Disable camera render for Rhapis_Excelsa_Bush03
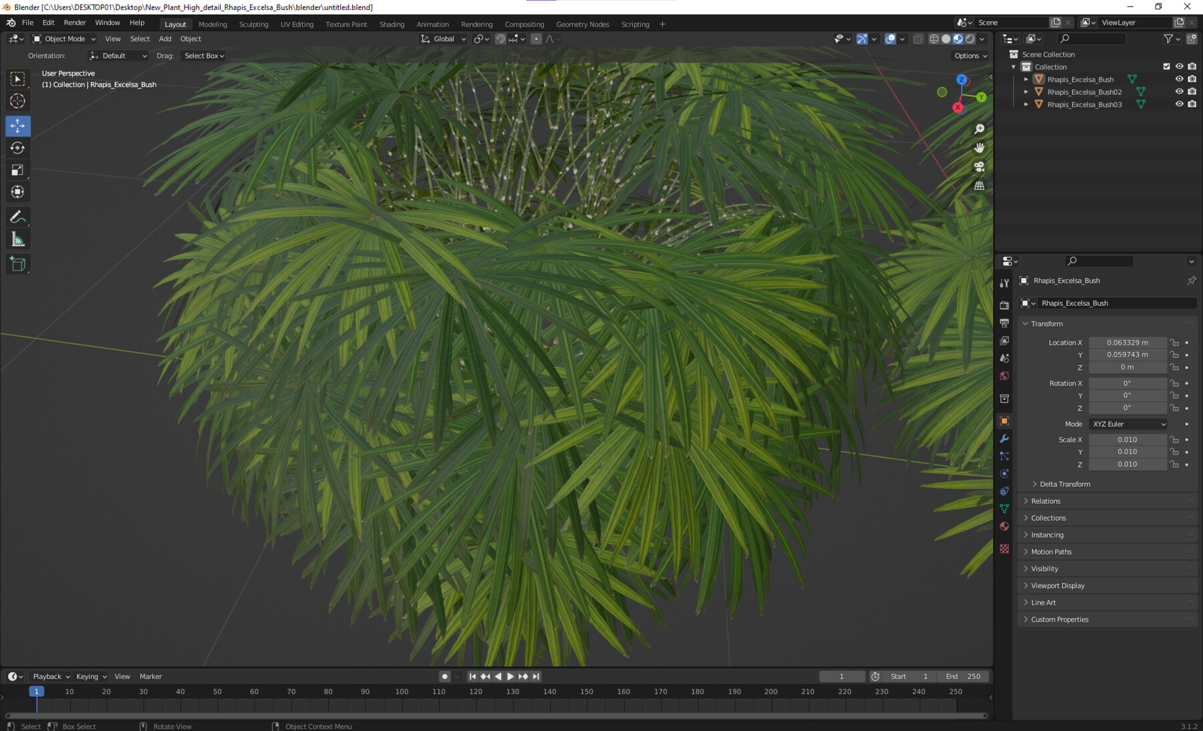 tap(1192, 104)
